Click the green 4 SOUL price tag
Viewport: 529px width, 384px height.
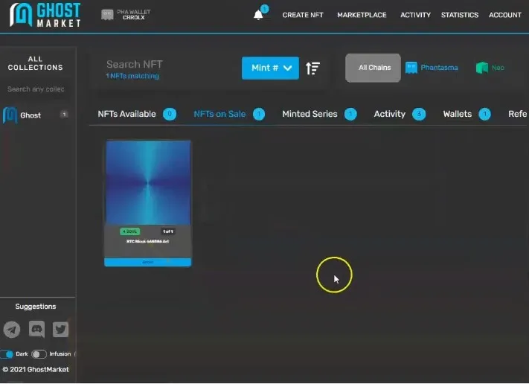point(130,231)
